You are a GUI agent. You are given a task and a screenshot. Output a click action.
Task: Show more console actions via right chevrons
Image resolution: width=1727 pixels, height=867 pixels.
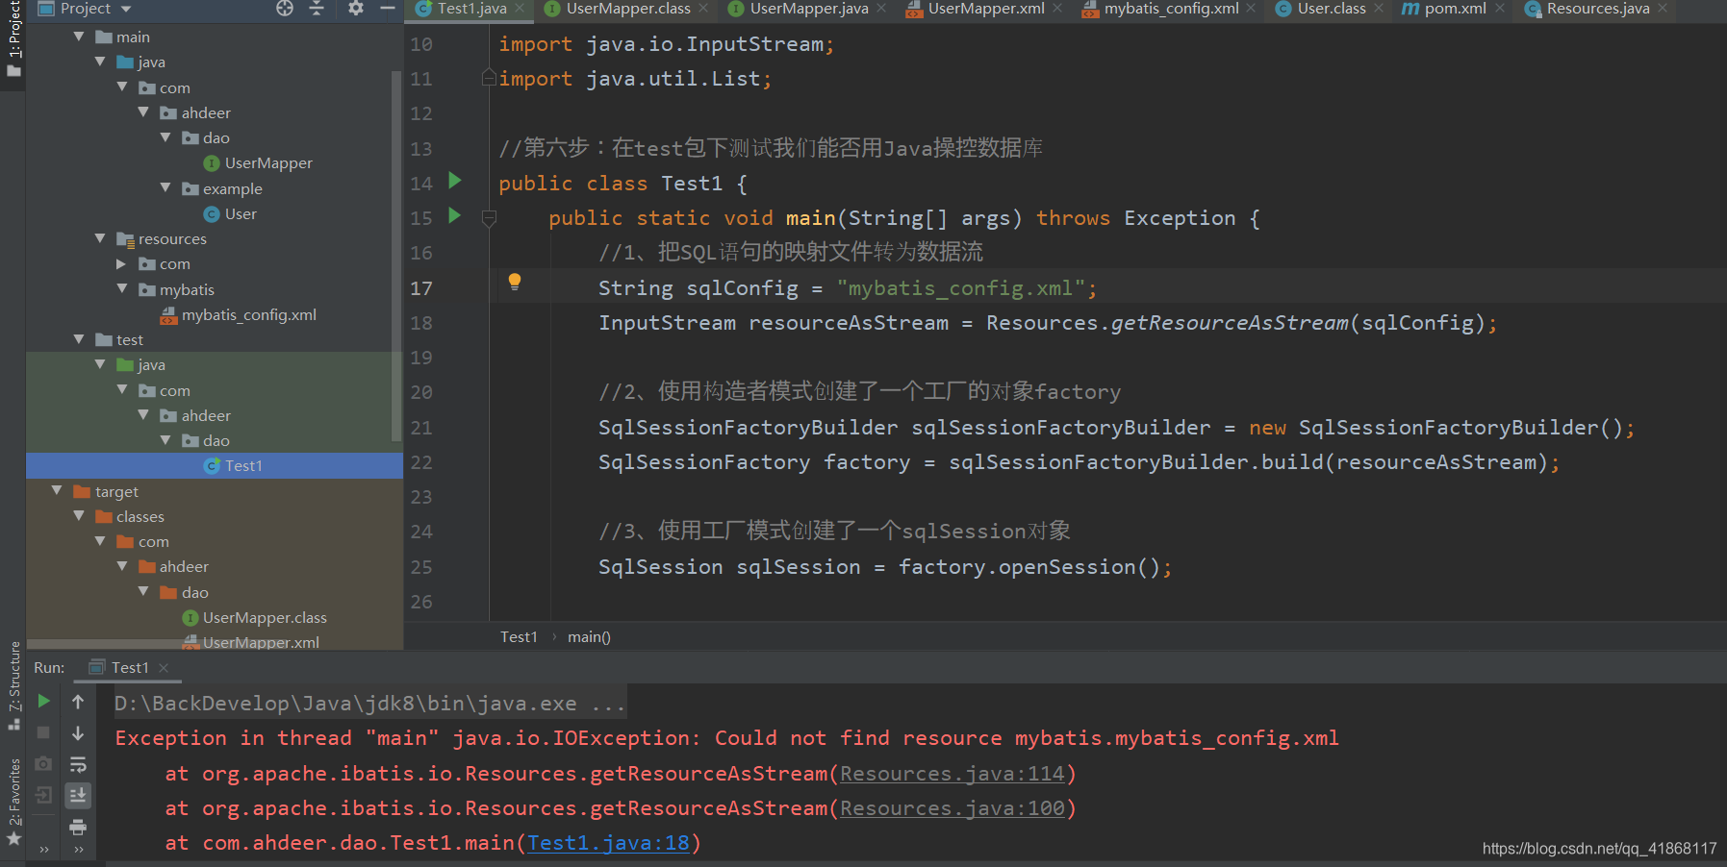click(x=78, y=850)
